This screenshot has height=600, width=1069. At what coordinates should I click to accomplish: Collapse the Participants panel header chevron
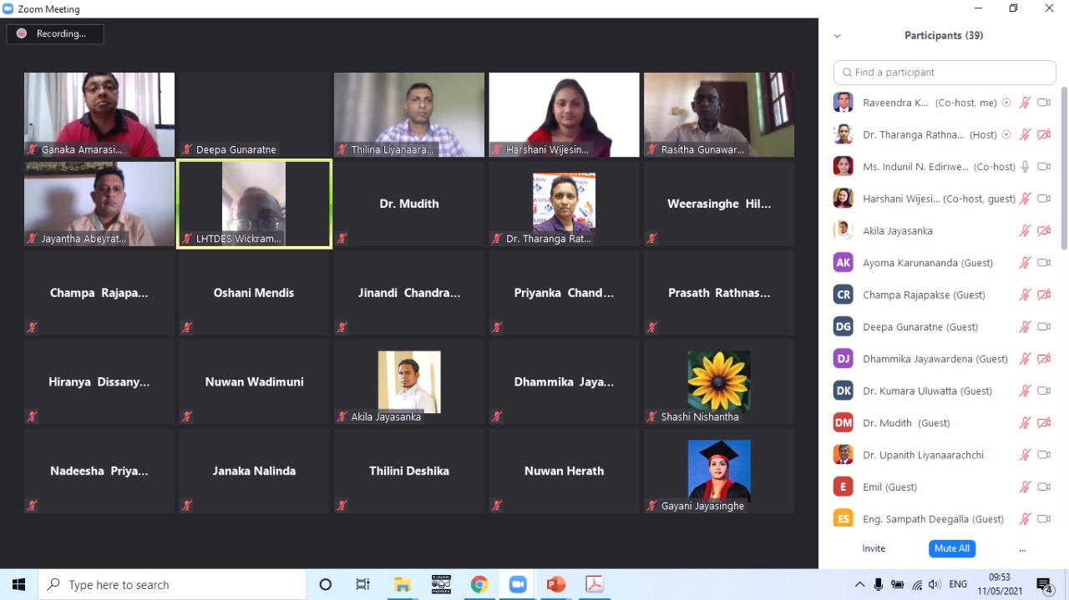click(837, 36)
